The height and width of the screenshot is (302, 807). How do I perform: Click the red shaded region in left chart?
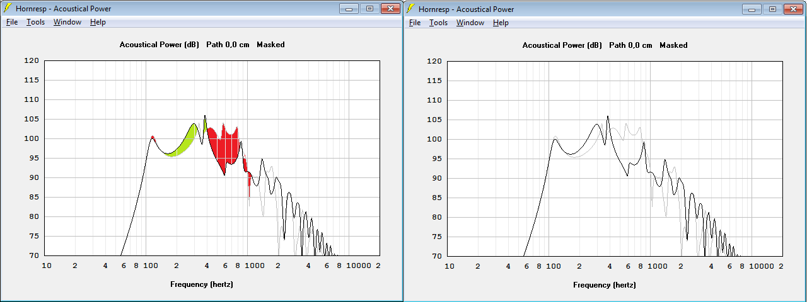227,149
